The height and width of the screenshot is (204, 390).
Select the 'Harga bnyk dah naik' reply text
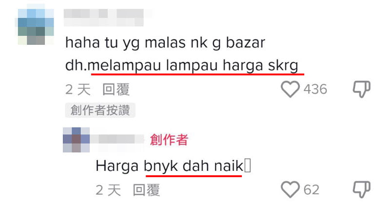pos(169,166)
